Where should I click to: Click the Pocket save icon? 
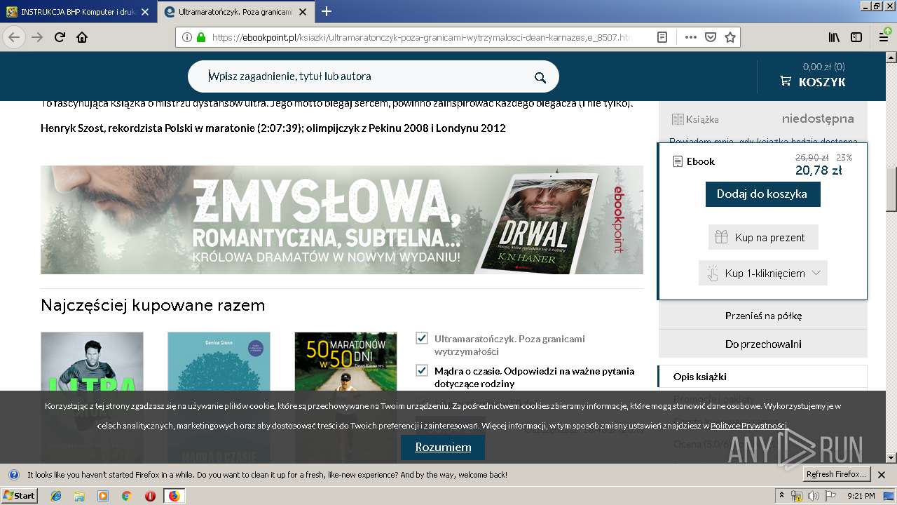(x=710, y=37)
